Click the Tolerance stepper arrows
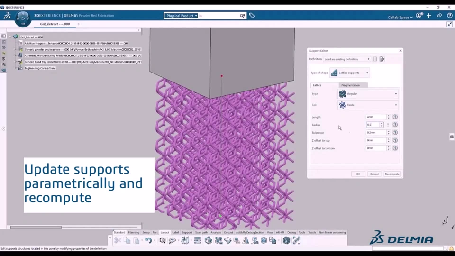 389,133
